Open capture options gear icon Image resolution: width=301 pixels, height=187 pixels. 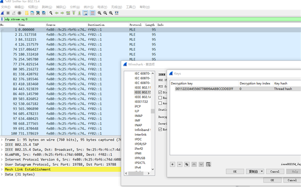pos(19,13)
